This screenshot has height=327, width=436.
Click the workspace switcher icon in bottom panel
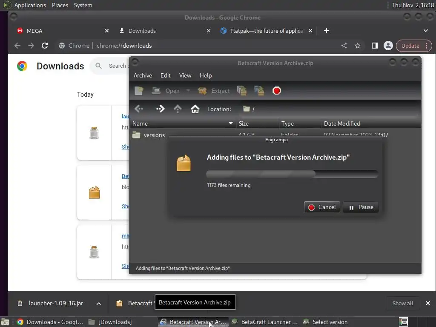coord(404,322)
